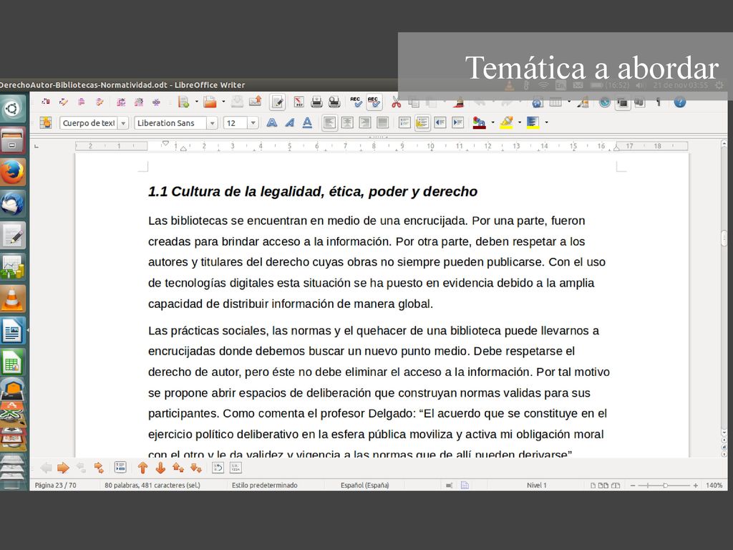Screen dimensions: 733x550
Task: Move chapter up with orange arrow
Action: point(143,467)
